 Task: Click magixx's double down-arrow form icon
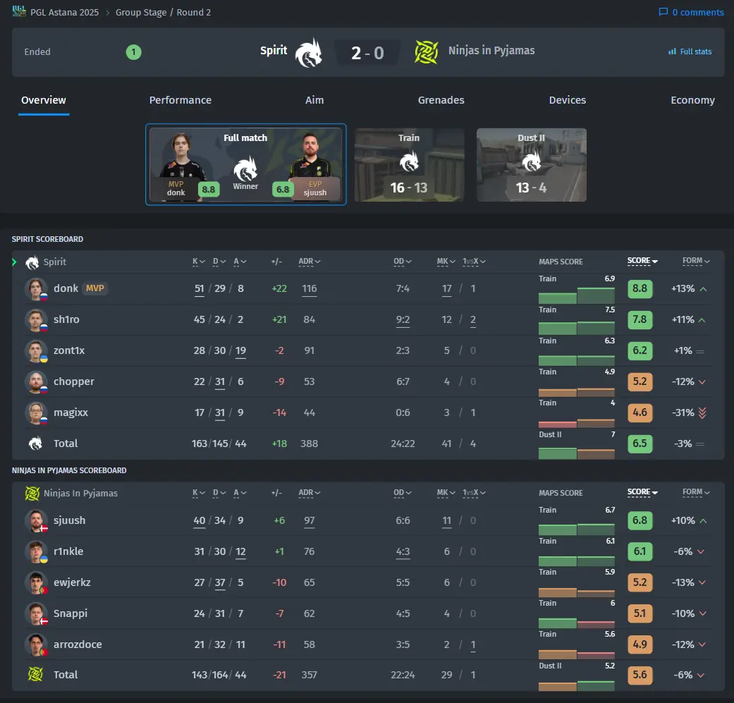pos(702,412)
